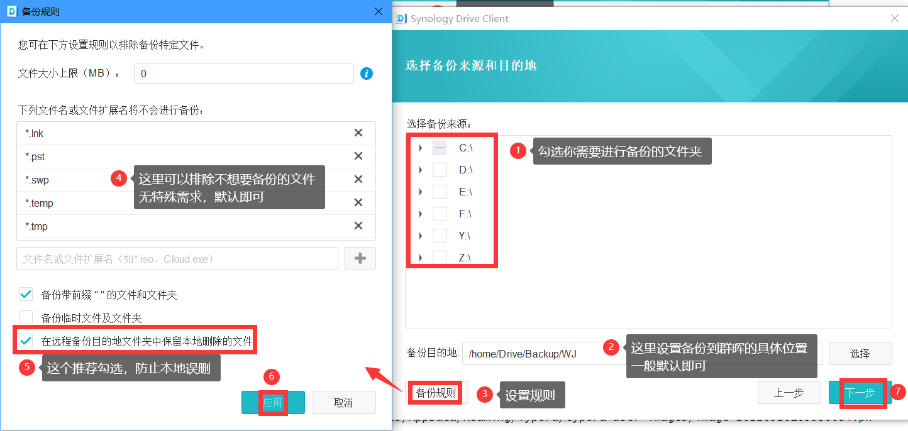Go back with 上一步 button
The width and height of the screenshot is (908, 431).
(789, 393)
